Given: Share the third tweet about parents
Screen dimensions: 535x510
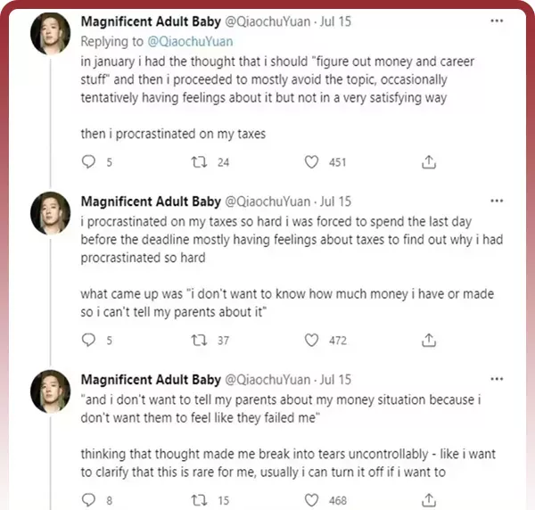Looking at the screenshot, I should (x=429, y=500).
